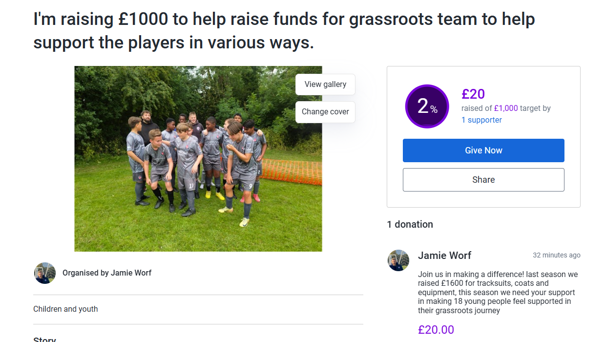This screenshot has height=342, width=605.
Task: Click the blue Give Now button
Action: (x=483, y=150)
